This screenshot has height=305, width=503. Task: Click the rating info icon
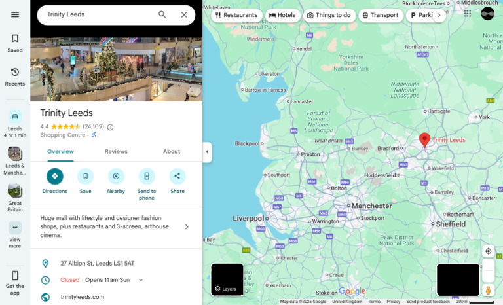click(x=110, y=128)
